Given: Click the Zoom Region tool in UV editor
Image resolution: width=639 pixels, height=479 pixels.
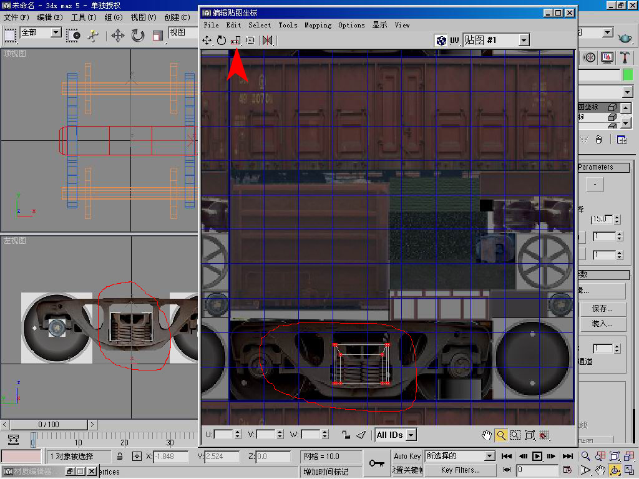Looking at the screenshot, I should pyautogui.click(x=515, y=435).
